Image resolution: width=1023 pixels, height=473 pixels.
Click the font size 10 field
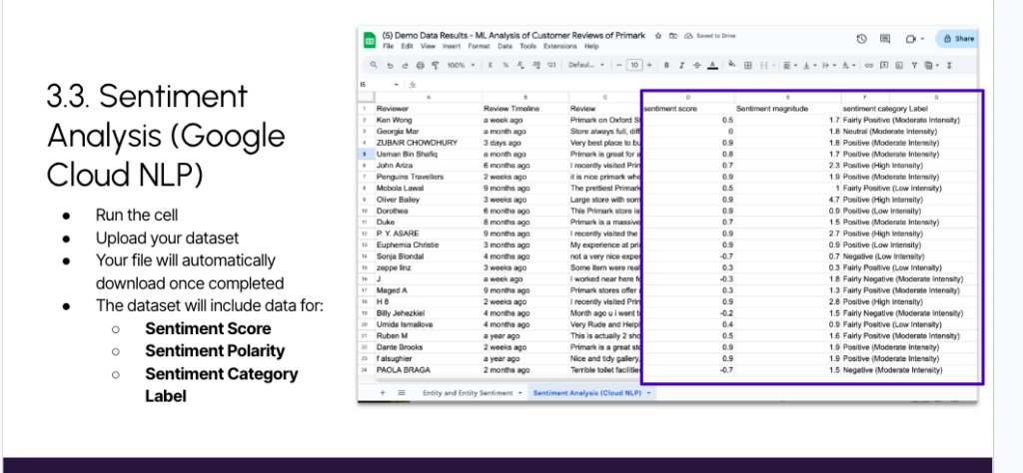[634, 65]
